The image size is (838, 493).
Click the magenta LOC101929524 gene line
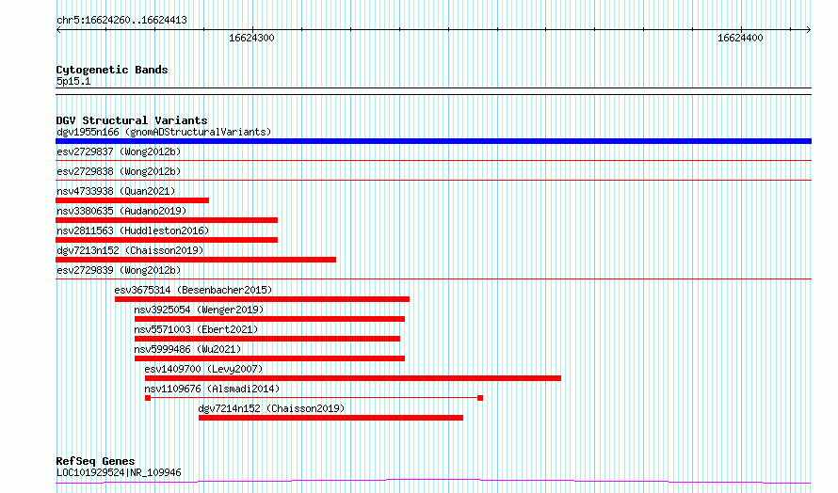[x=433, y=482]
